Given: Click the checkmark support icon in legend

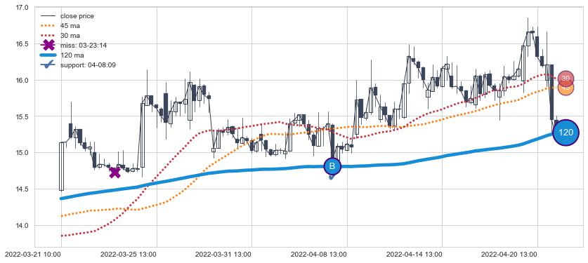Looking at the screenshot, I should pyautogui.click(x=48, y=65).
